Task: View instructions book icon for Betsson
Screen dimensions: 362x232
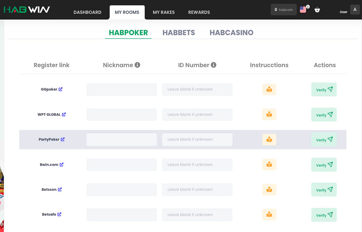Action: [269, 190]
